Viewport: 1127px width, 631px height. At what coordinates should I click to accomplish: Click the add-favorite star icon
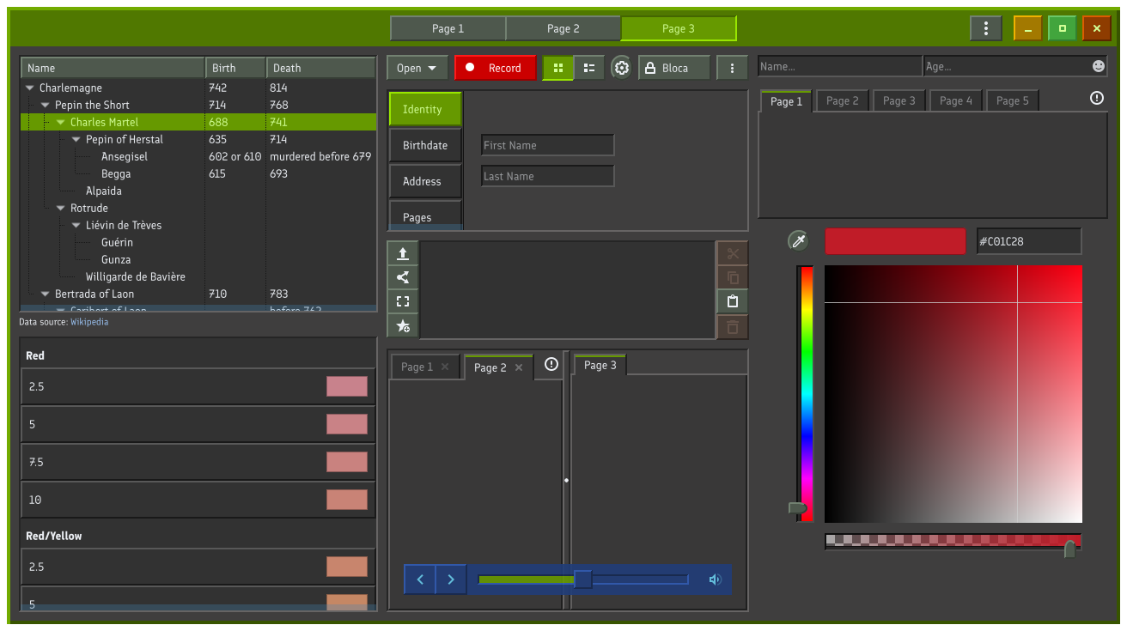tap(402, 325)
